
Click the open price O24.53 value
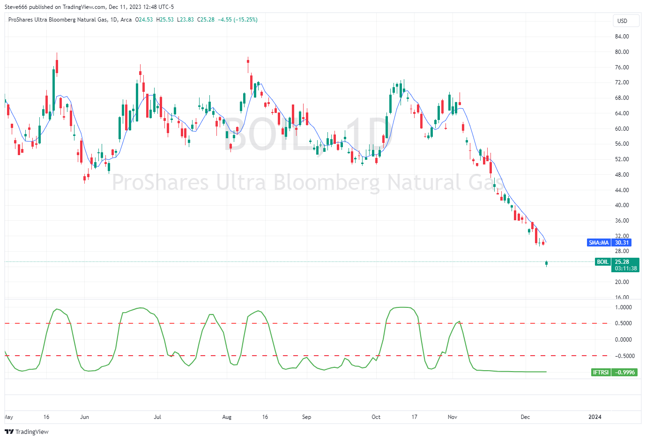pos(144,20)
